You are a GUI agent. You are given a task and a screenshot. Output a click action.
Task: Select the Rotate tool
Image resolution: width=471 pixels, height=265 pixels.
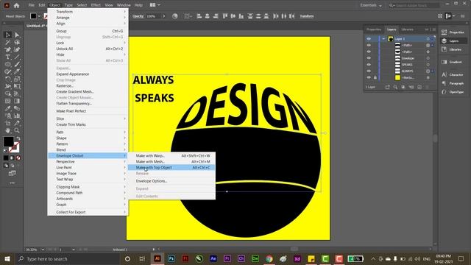coord(8,79)
